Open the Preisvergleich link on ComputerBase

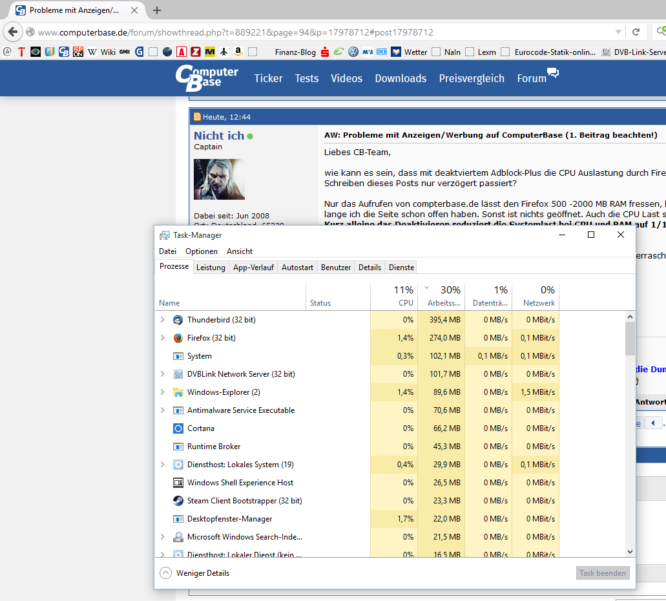coord(472,78)
